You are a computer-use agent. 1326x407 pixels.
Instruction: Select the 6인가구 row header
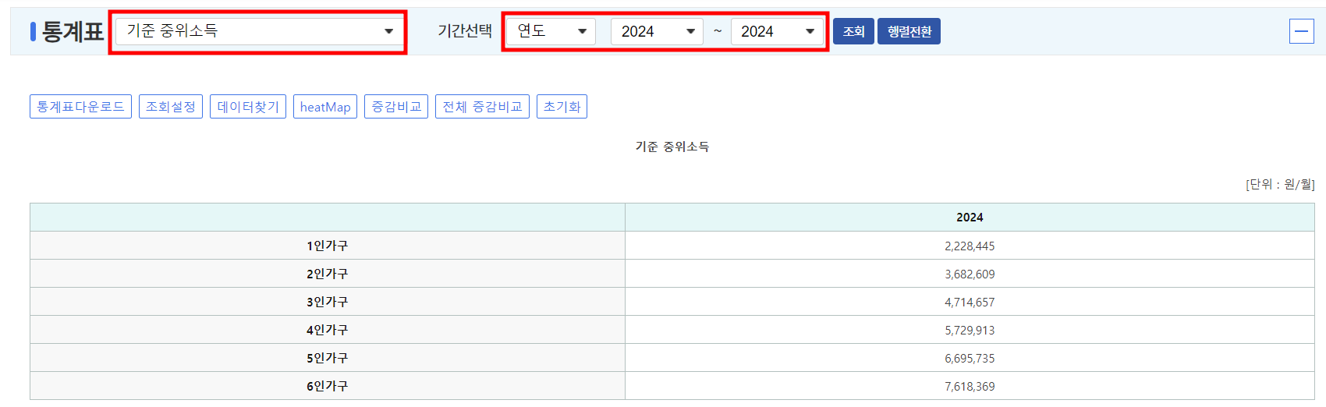(328, 386)
